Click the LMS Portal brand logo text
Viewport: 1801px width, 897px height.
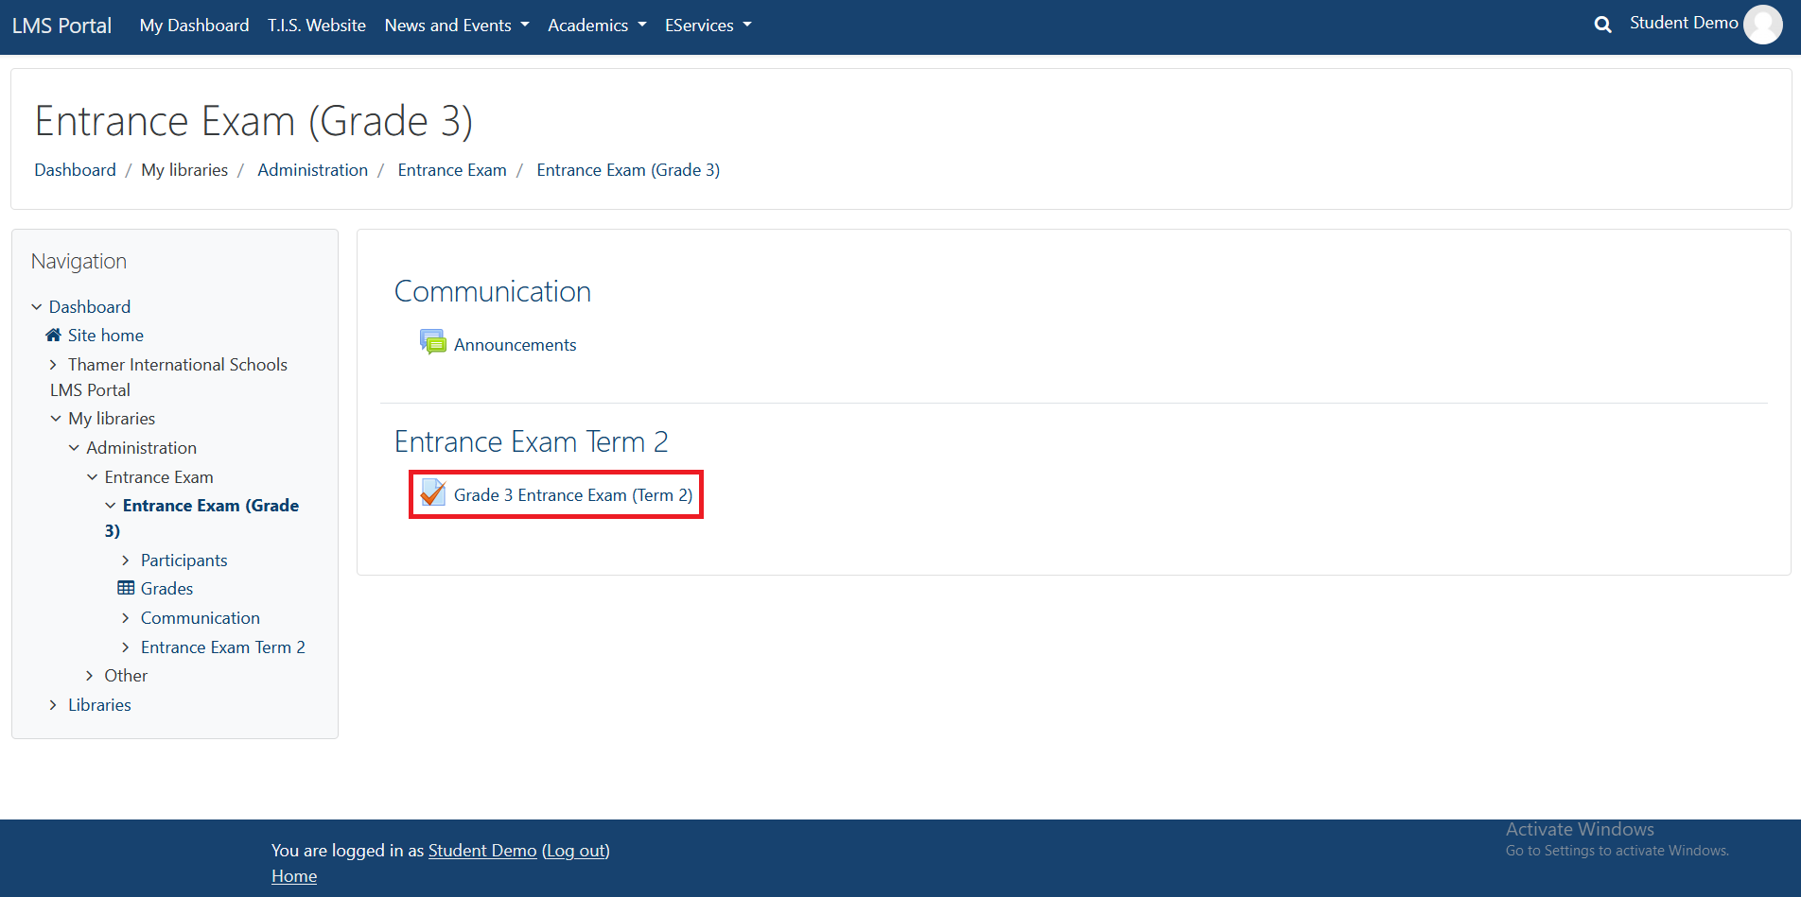click(61, 26)
